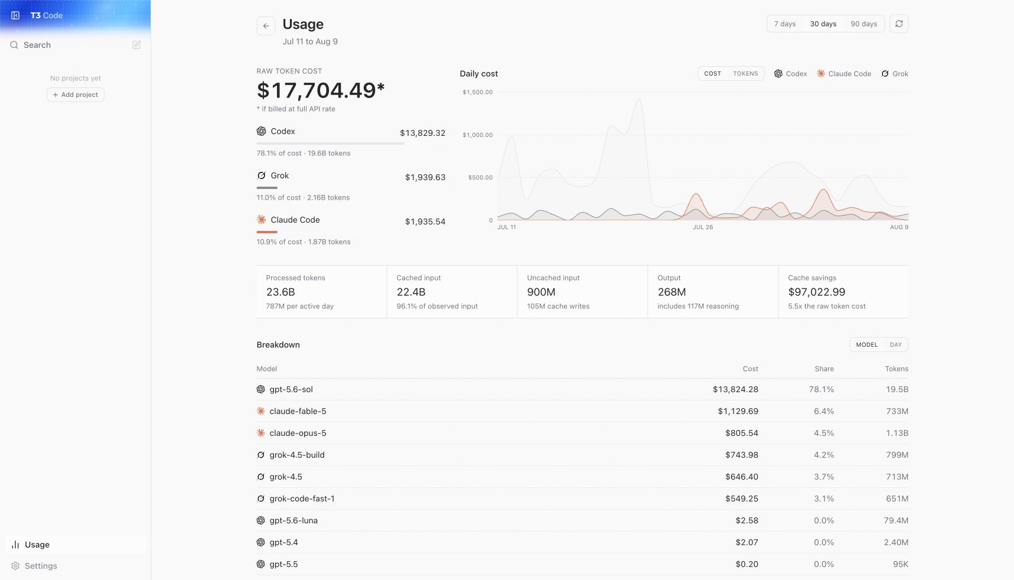
Task: Click the Claude Code starburst in chart legend
Action: (x=821, y=74)
